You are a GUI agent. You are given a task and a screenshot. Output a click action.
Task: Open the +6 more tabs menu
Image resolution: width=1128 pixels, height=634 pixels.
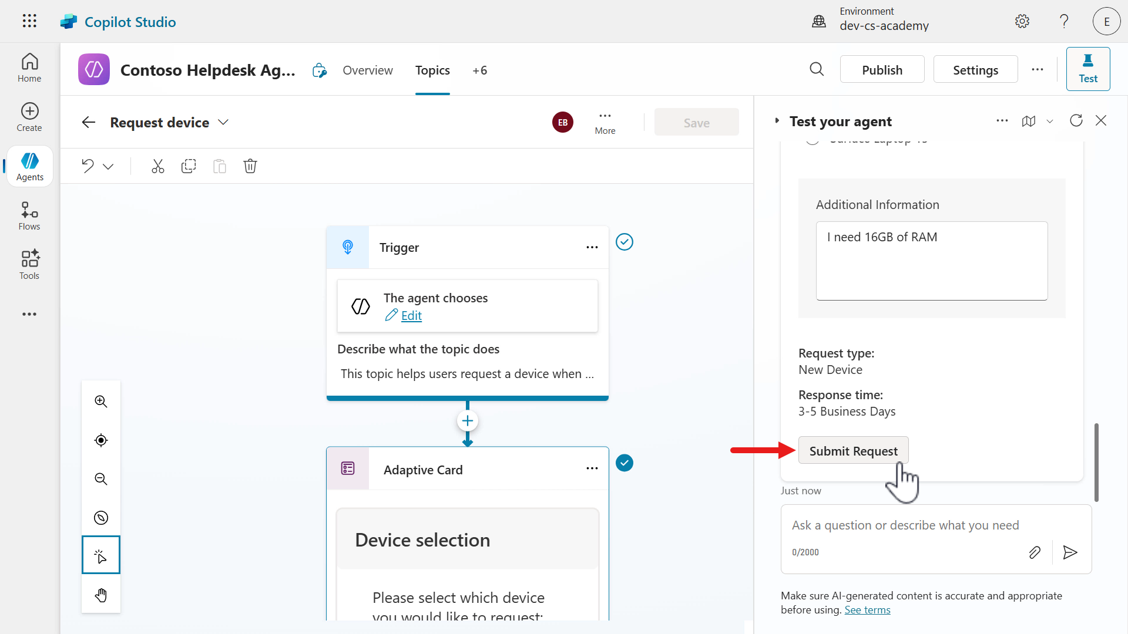pyautogui.click(x=479, y=70)
